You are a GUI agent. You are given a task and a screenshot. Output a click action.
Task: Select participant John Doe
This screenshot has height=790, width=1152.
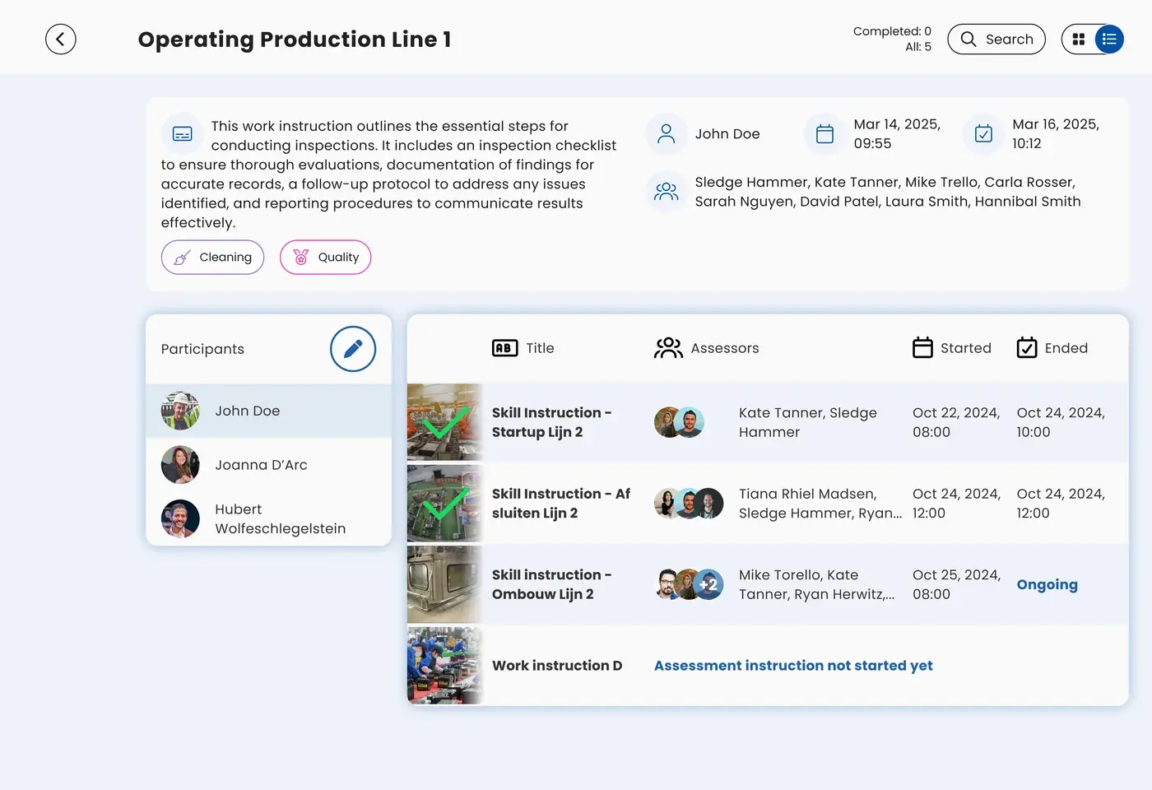coord(268,411)
